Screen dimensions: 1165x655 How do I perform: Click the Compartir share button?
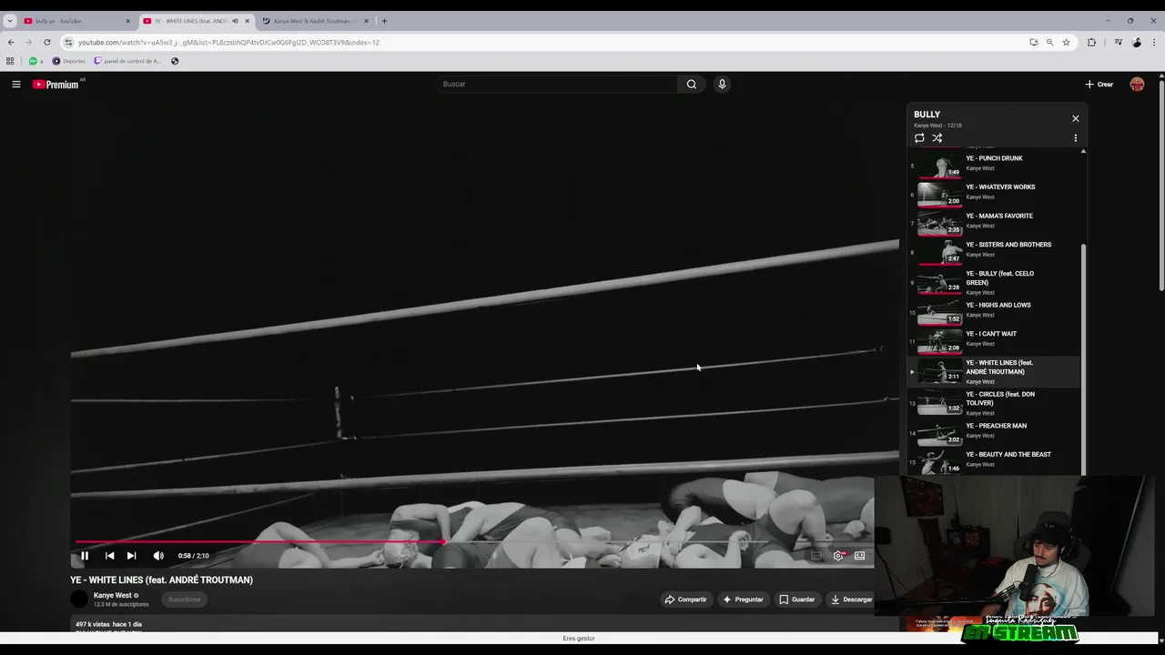click(685, 600)
